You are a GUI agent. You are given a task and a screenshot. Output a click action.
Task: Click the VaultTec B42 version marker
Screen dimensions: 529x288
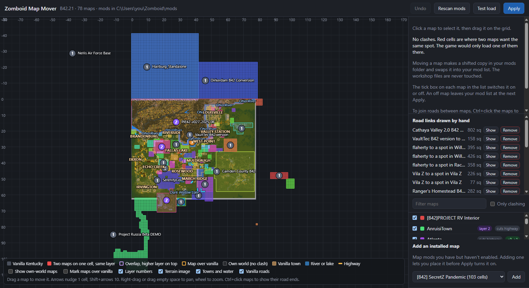pos(190,135)
